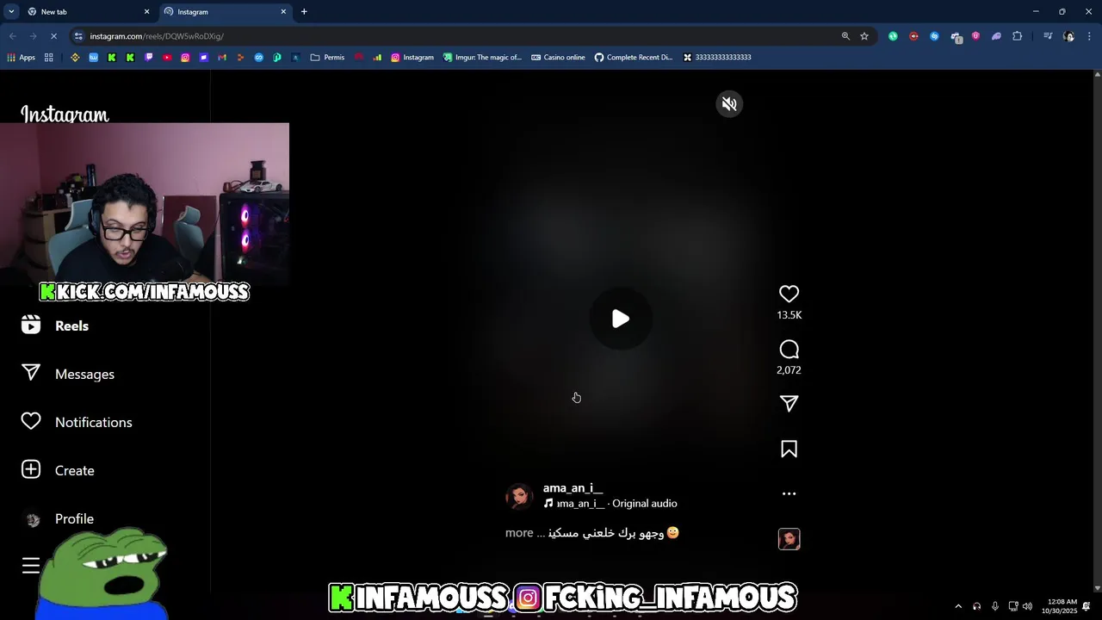Click the Shazam extension icon
Viewport: 1102px width, 620px height.
tap(934, 36)
